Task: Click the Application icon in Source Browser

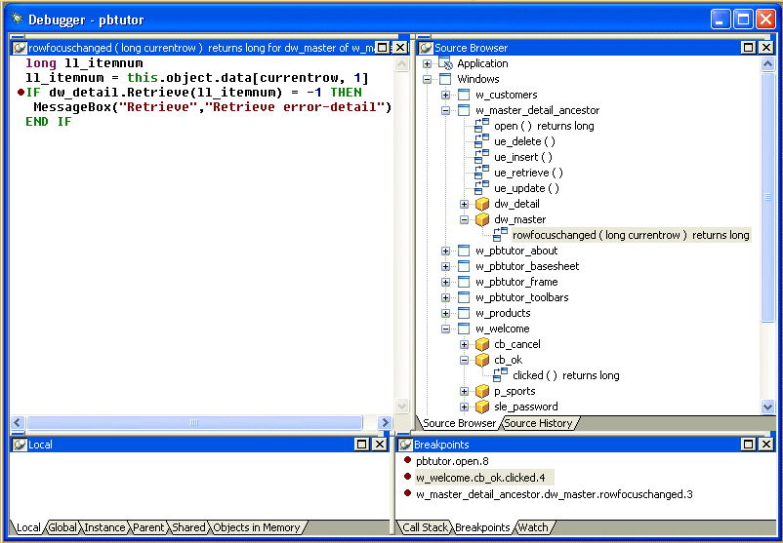Action: pyautogui.click(x=445, y=63)
